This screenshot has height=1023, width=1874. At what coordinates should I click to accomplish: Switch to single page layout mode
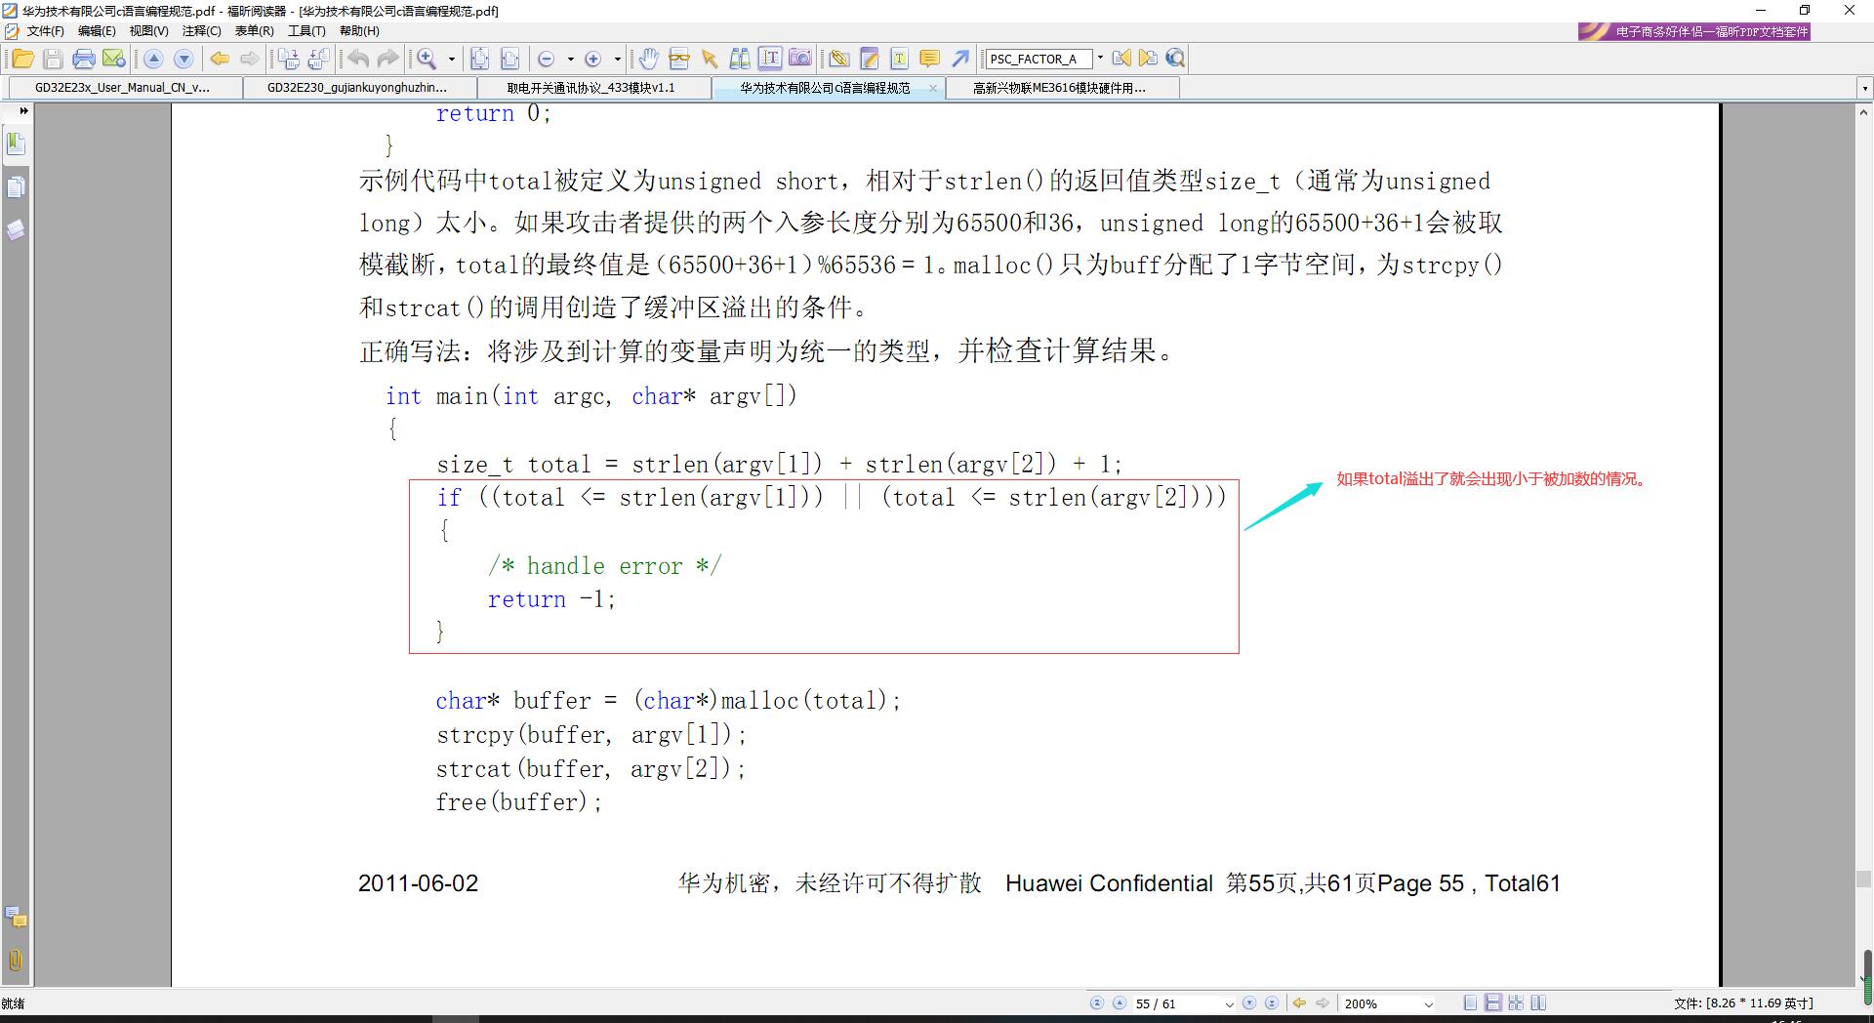click(1470, 1003)
